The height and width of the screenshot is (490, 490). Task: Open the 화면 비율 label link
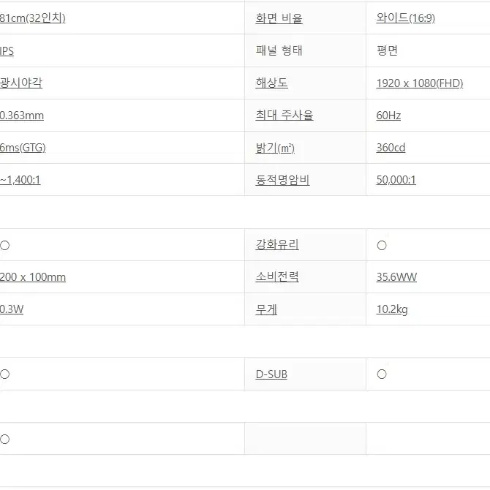(x=279, y=18)
